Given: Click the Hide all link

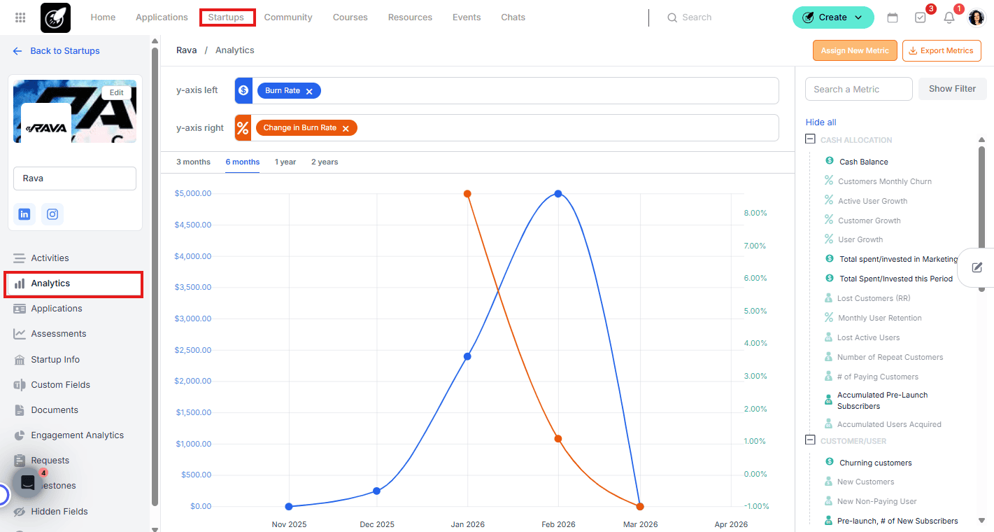Looking at the screenshot, I should tap(820, 122).
